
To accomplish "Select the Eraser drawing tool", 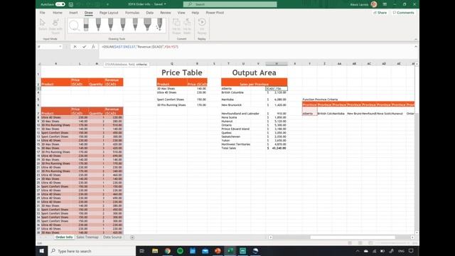I will [x=86, y=25].
